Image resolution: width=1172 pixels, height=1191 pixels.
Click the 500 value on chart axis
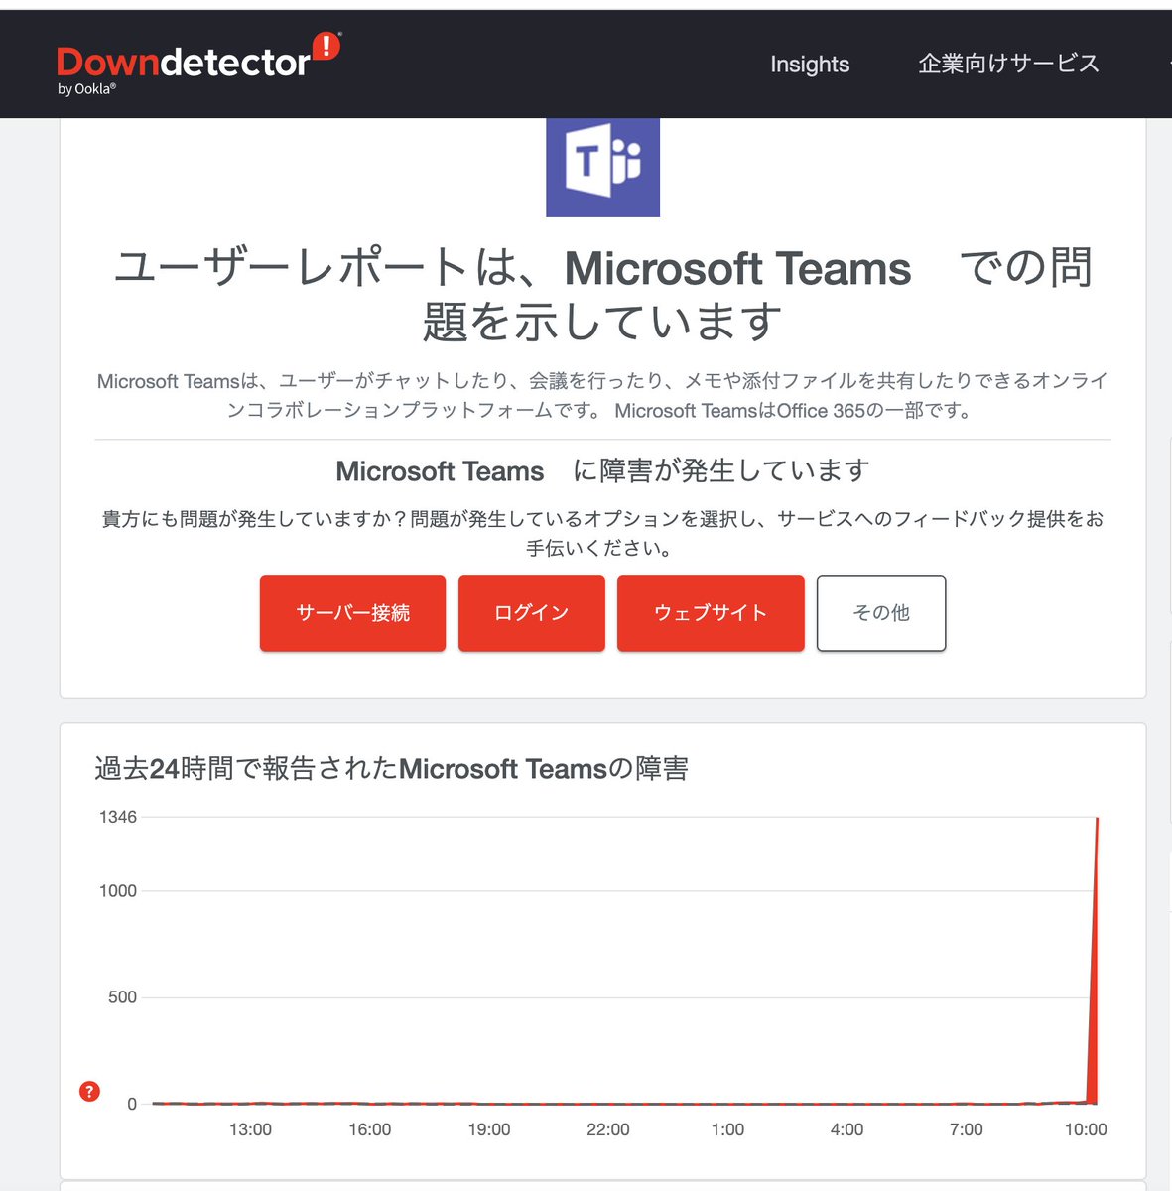coord(122,997)
